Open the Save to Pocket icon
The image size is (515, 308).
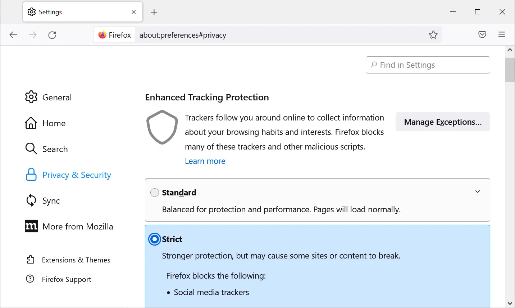pyautogui.click(x=482, y=35)
